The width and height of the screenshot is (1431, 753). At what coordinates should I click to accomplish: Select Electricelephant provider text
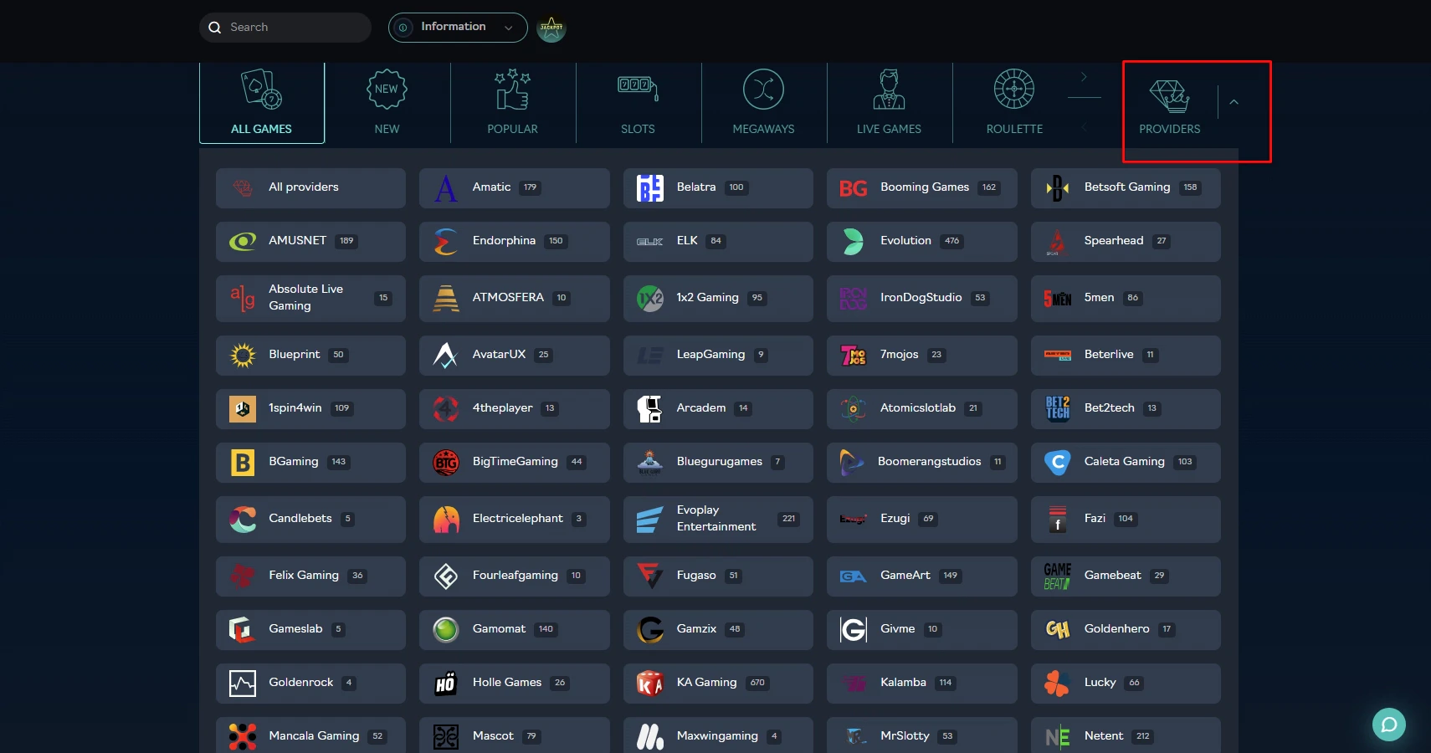click(x=518, y=518)
